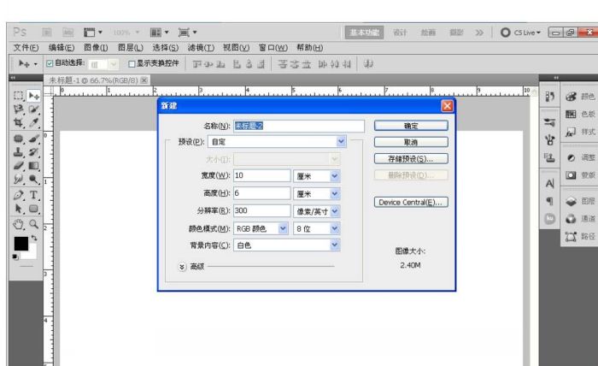Select the Lasso tool
The width and height of the screenshot is (598, 366).
click(18, 109)
